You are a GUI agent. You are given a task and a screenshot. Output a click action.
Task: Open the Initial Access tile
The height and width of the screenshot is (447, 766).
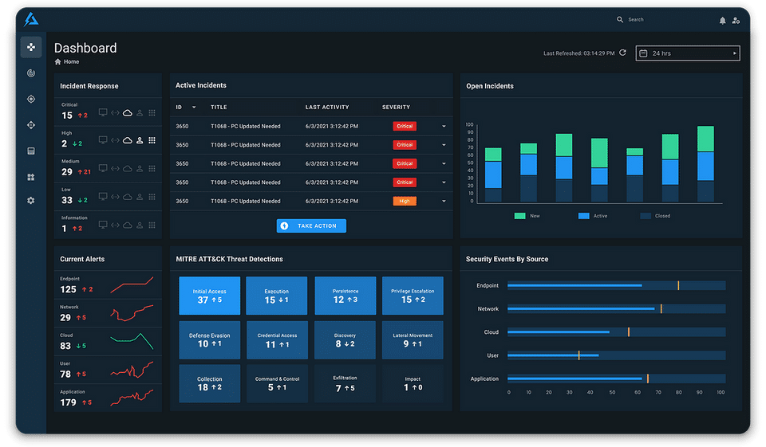coord(210,296)
